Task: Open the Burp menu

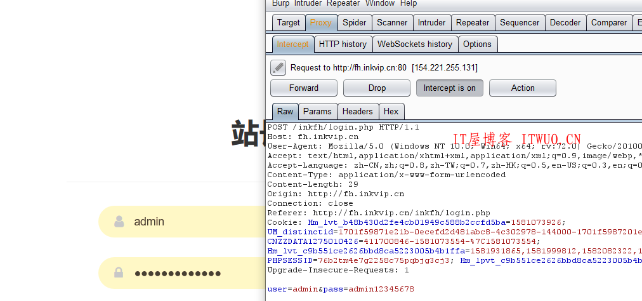Action: tap(280, 3)
